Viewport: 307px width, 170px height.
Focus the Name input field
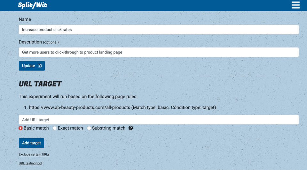tap(159, 30)
